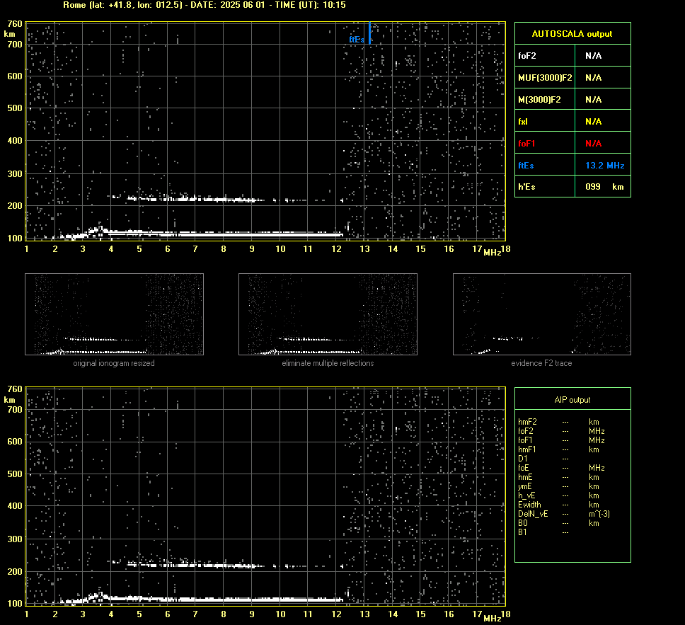
Task: Click the 099 km h'Es value
Action: 604,187
